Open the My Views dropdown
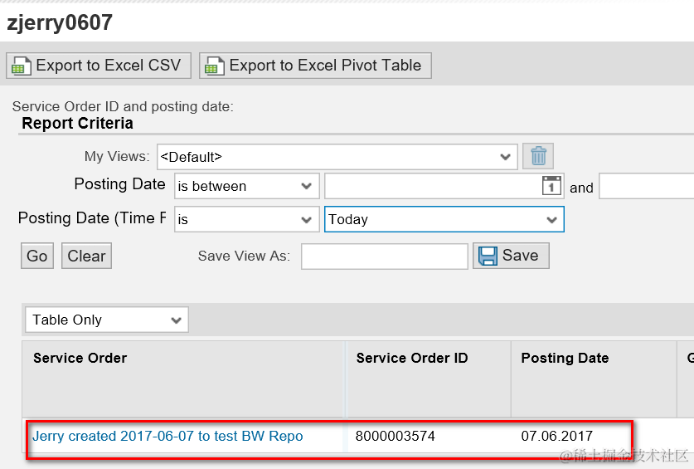The width and height of the screenshot is (694, 469). [337, 157]
